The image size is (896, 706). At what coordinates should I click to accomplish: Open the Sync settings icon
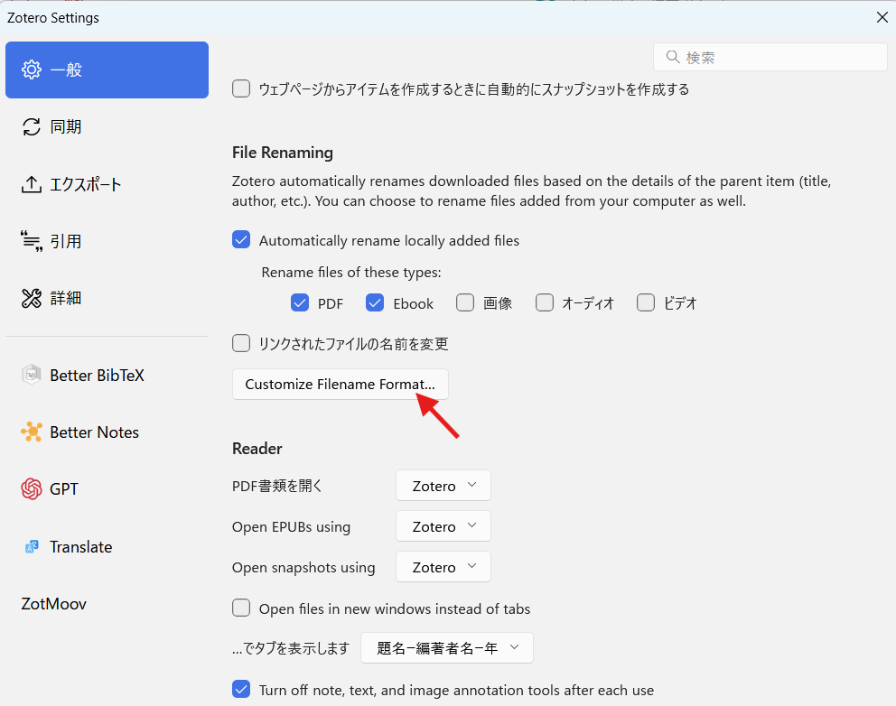click(32, 127)
